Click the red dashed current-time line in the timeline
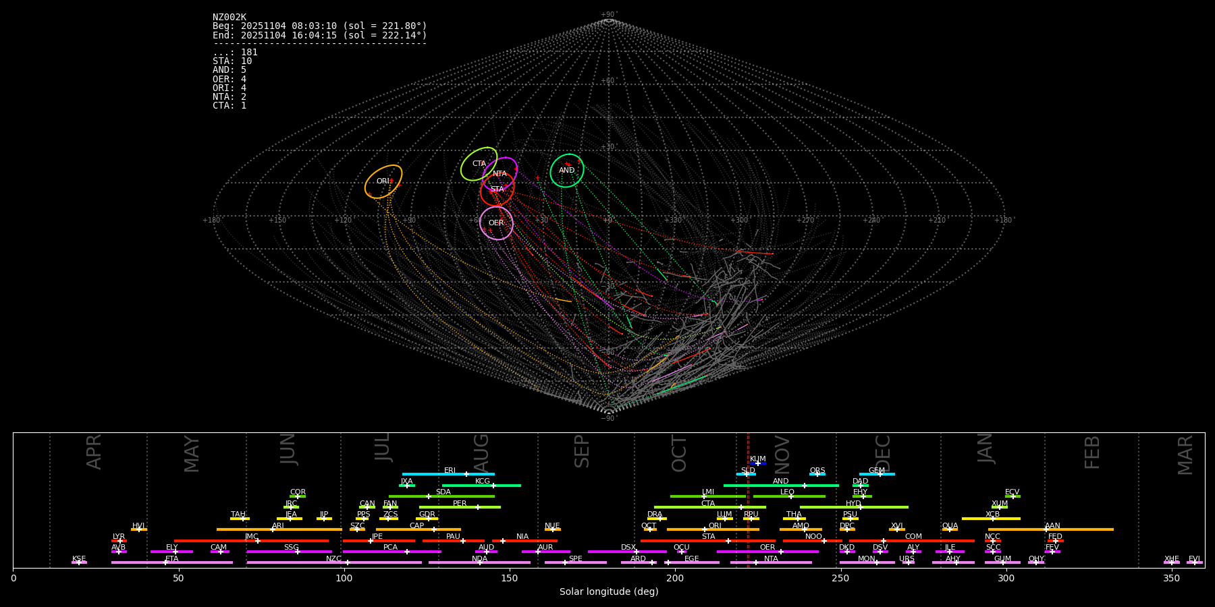 748,500
